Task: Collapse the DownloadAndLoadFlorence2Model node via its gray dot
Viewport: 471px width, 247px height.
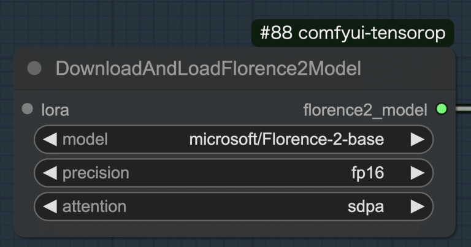Action: coord(34,68)
